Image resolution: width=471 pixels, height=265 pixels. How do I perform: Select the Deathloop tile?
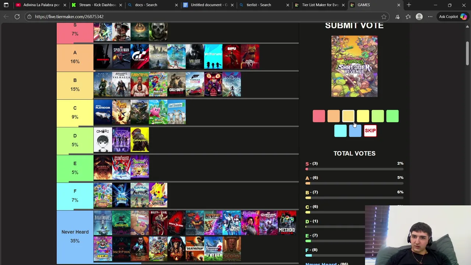[195, 248]
